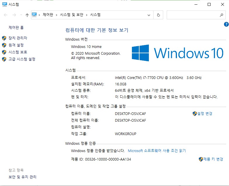Open Help with the blue question mark
The width and height of the screenshot is (229, 186).
click(x=226, y=24)
